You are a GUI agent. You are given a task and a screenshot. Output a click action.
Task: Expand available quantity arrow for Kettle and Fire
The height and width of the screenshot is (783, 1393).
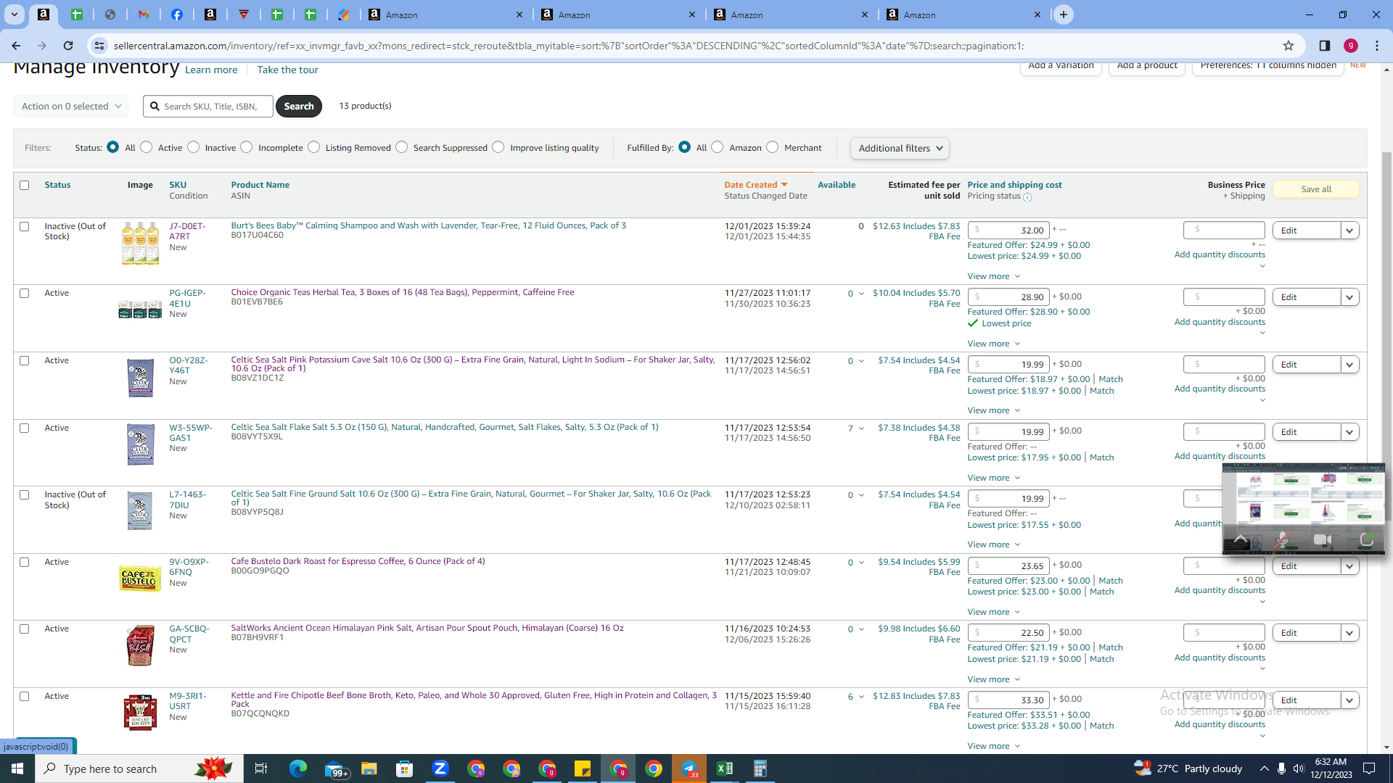pos(861,697)
